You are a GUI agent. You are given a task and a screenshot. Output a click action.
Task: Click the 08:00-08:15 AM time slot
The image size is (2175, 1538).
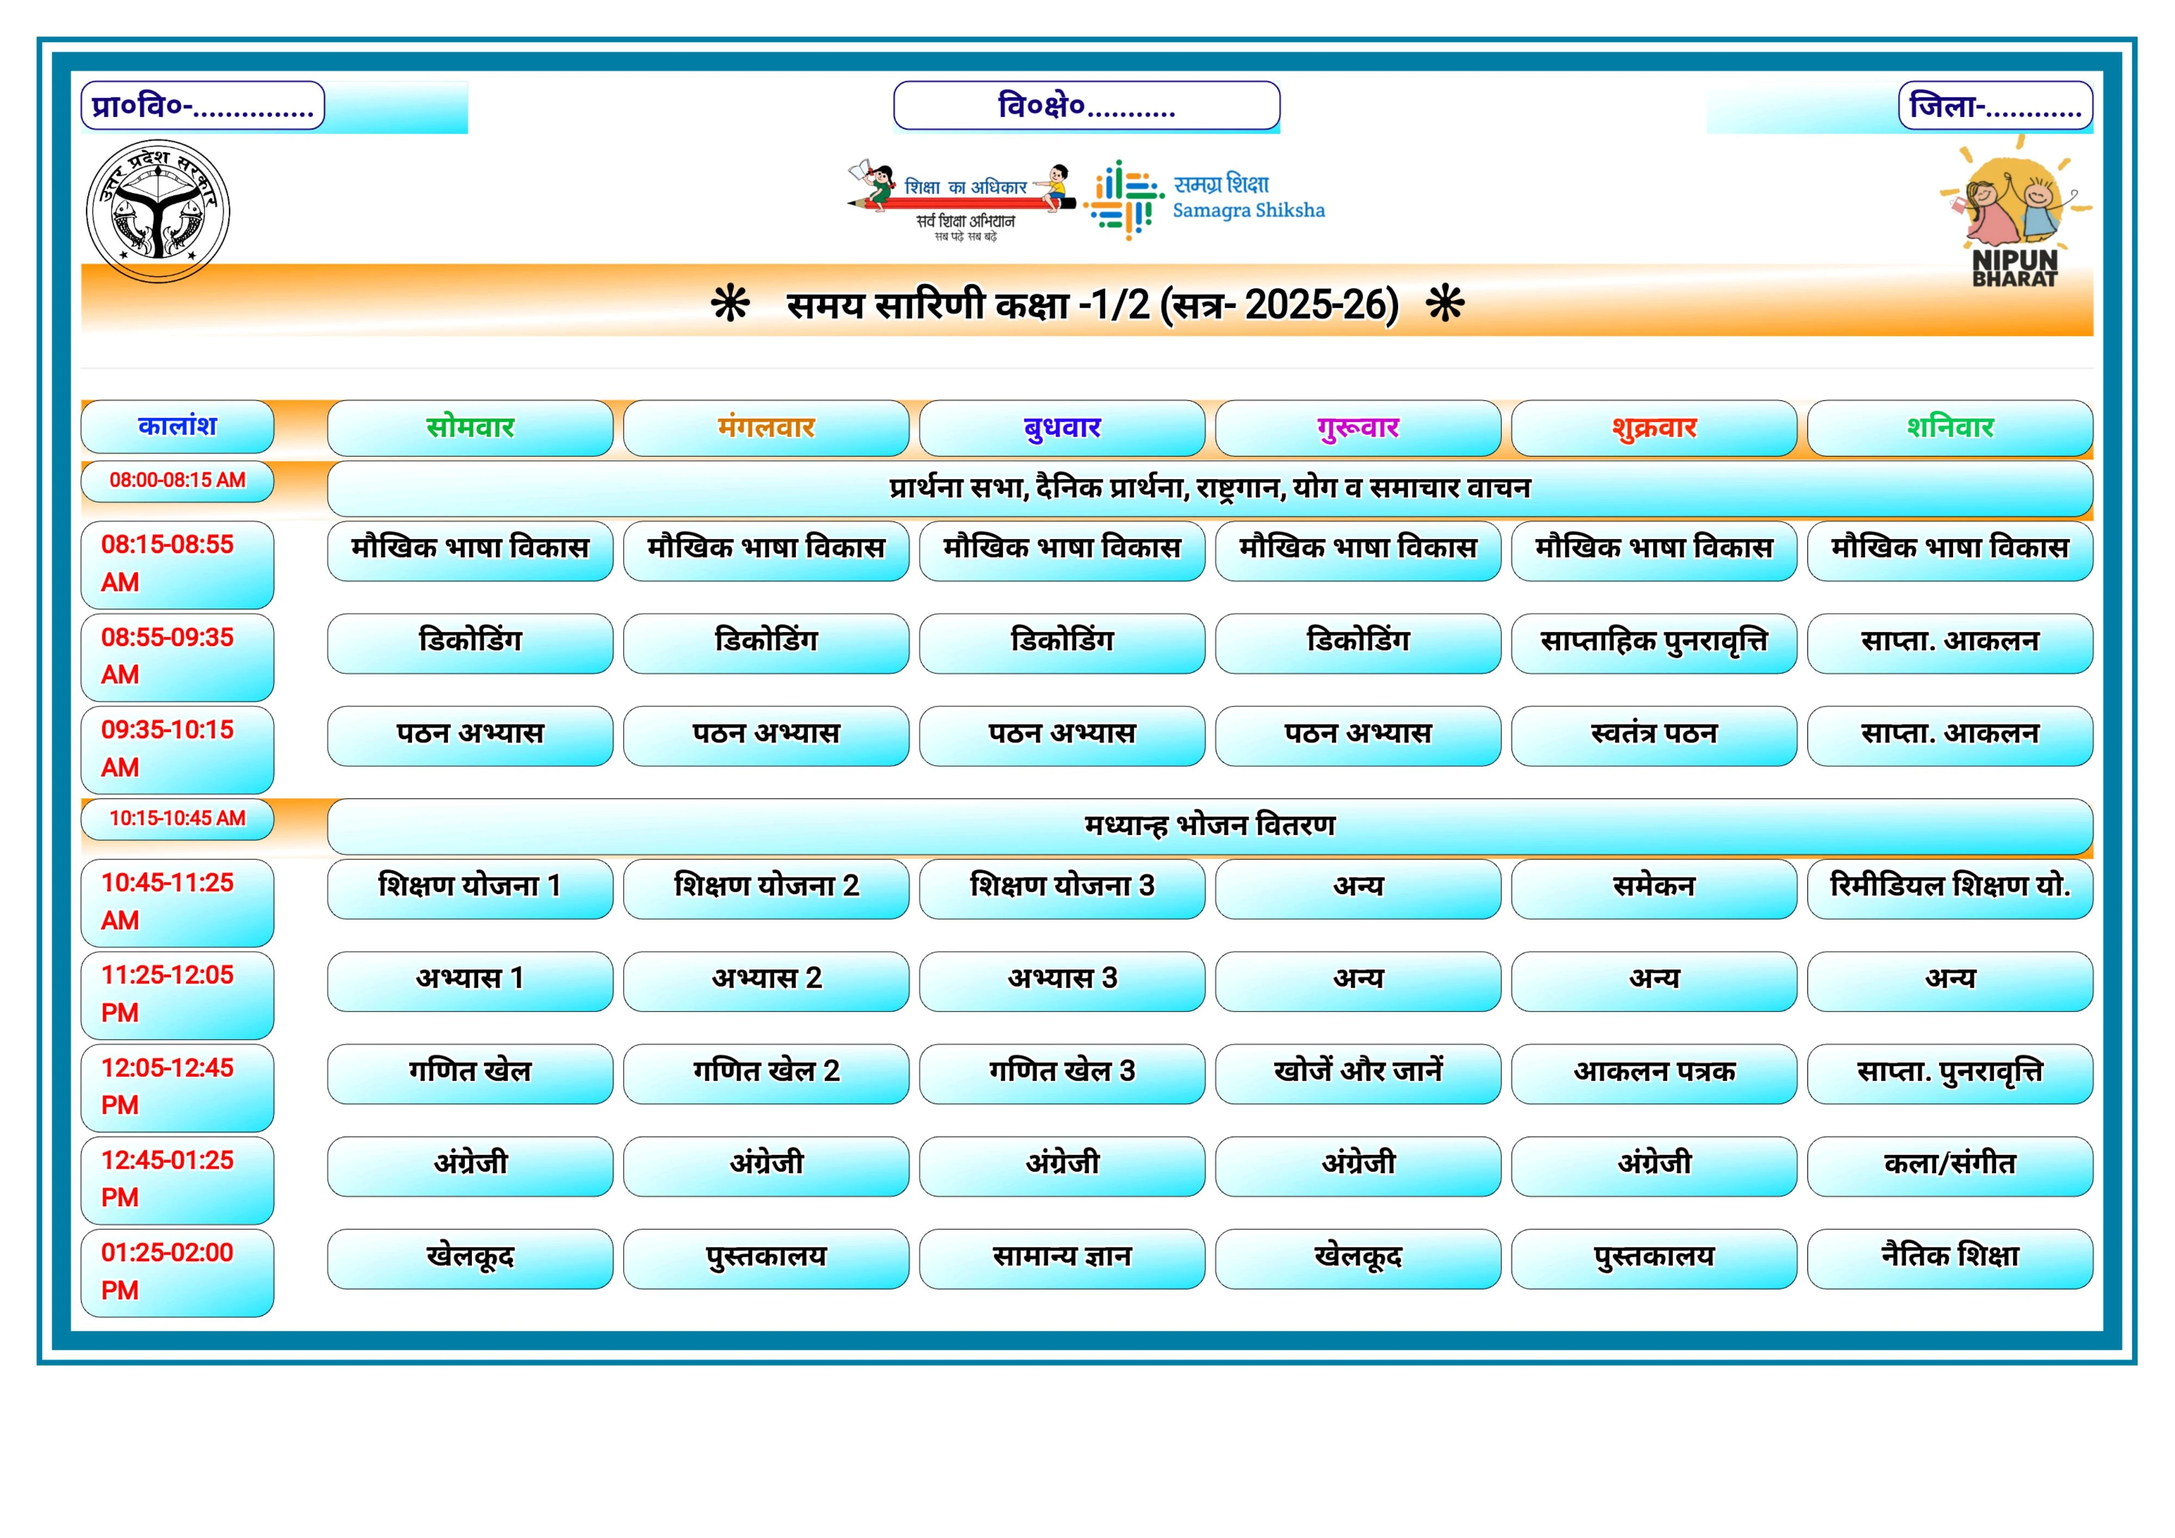pyautogui.click(x=177, y=480)
